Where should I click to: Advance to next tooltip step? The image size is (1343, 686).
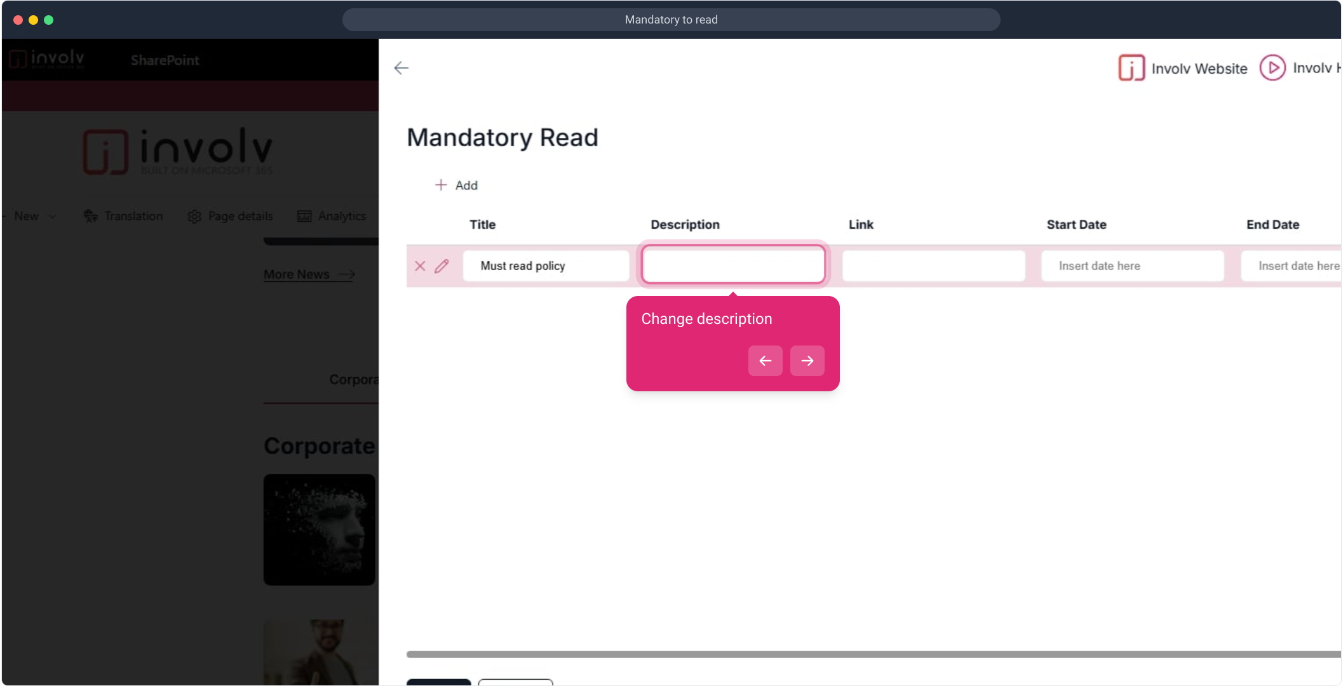(807, 361)
